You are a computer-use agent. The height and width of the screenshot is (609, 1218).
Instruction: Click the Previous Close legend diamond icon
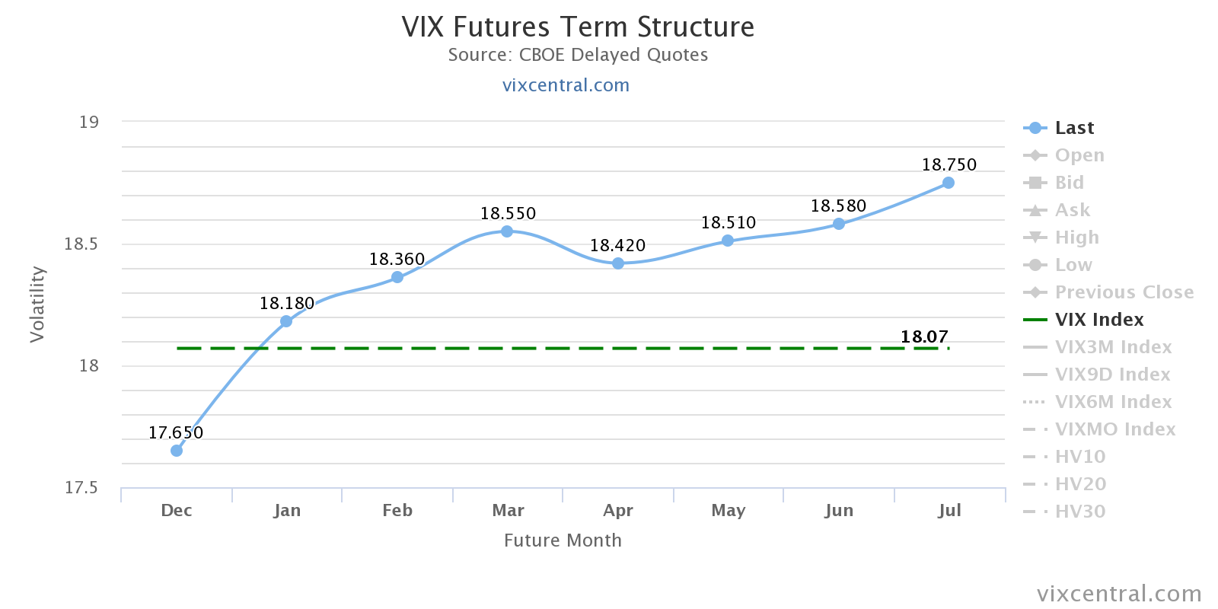pos(1035,292)
